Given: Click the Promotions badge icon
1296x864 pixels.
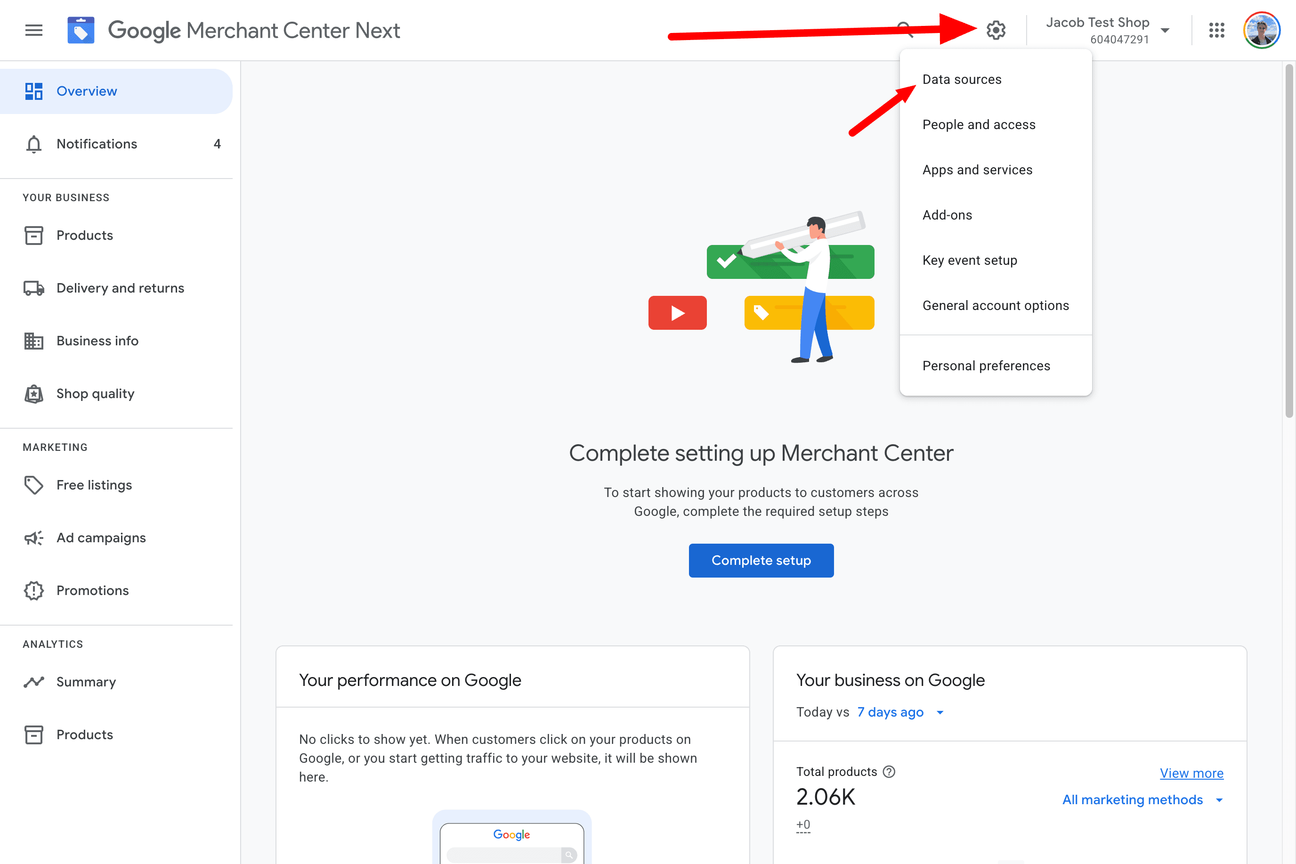Looking at the screenshot, I should (33, 591).
